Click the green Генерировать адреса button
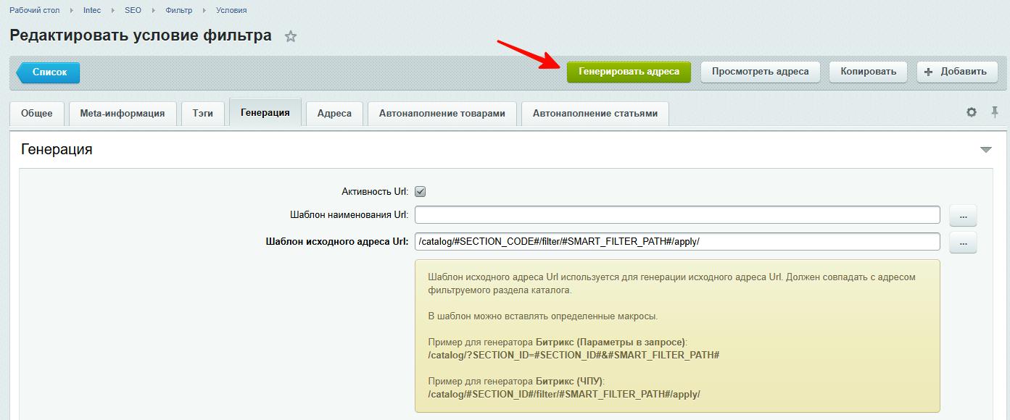Screen dimensions: 1010x420 tap(629, 72)
